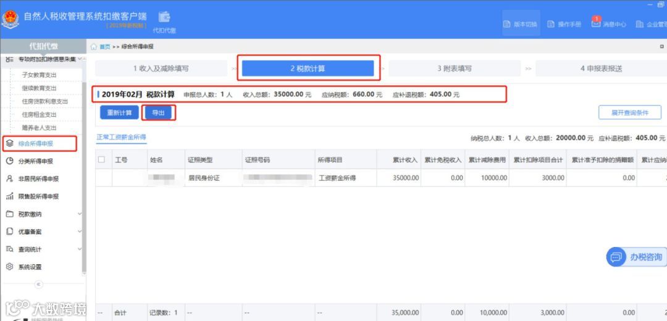Viewport: 667px width, 321px height.
Task: Open 子女教育支出 in the sidebar
Action: pos(39,75)
